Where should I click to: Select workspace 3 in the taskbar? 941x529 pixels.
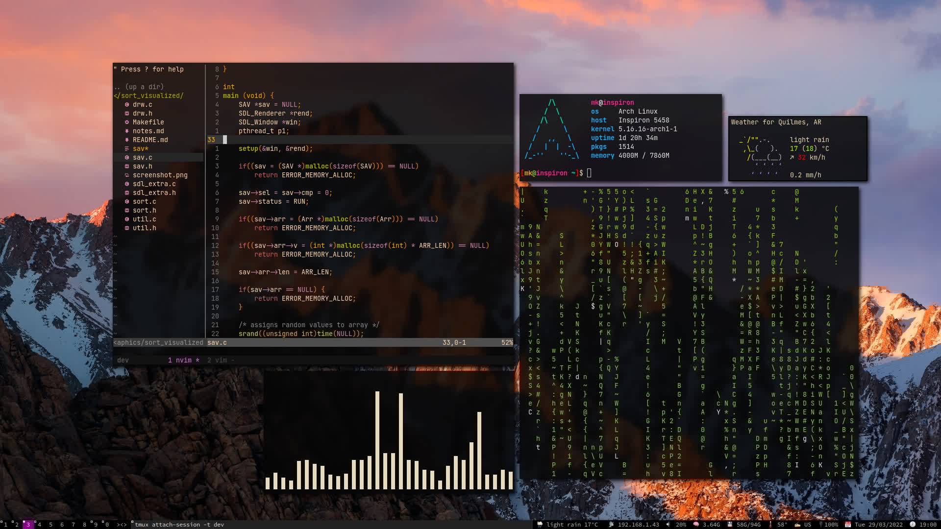point(28,524)
